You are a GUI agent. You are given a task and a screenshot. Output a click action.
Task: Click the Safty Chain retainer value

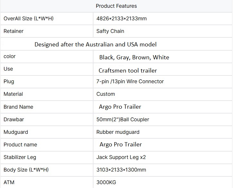(110, 31)
